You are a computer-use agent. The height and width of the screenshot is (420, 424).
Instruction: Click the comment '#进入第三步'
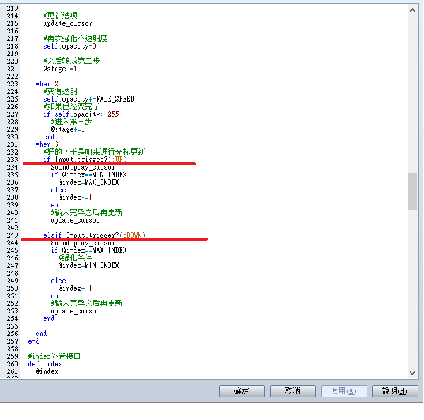[x=71, y=122]
